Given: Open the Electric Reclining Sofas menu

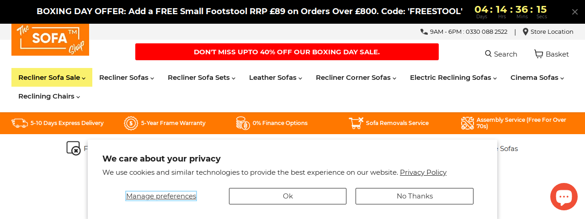Looking at the screenshot, I should pyautogui.click(x=453, y=78).
